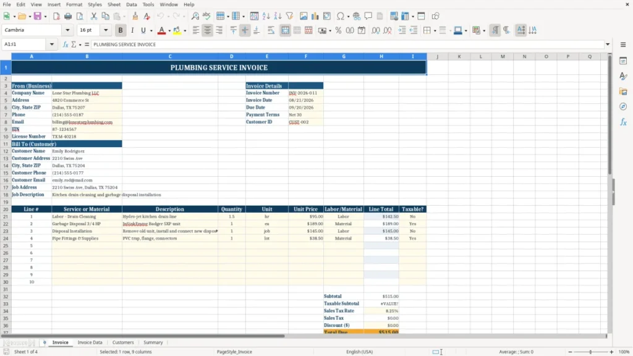The height and width of the screenshot is (356, 633).
Task: Toggle Bold formatting
Action: [121, 30]
